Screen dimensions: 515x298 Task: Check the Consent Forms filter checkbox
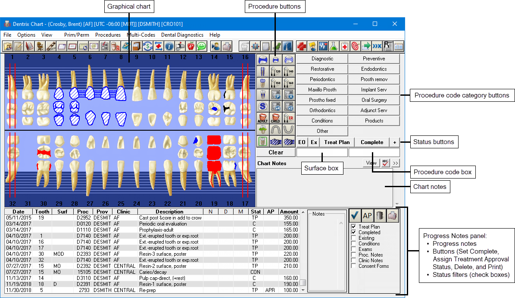tap(354, 266)
